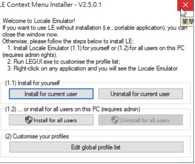Screen dimensions: 195x164
Task: Click the Otherwise, please follow the steps line
Action: [x=68, y=41]
